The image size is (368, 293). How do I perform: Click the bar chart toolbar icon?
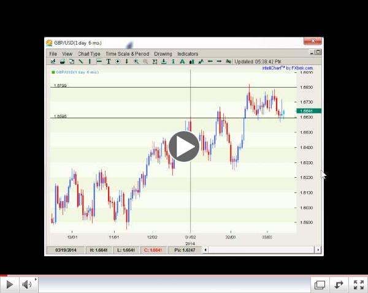[191, 61]
